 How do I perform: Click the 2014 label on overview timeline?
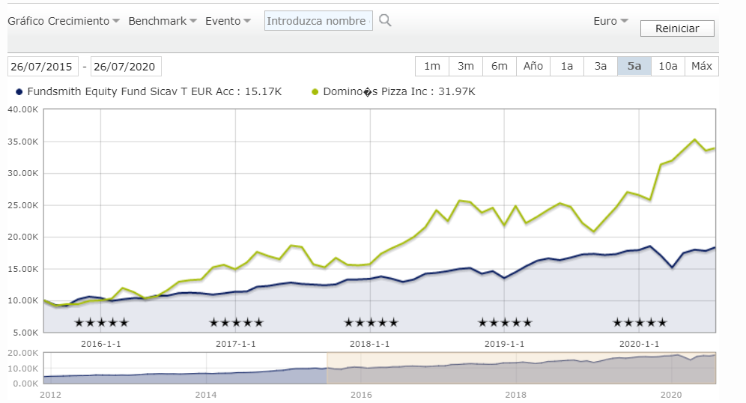point(205,395)
